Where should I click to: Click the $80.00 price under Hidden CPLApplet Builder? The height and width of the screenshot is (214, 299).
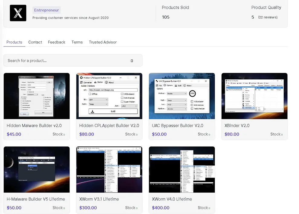point(86,134)
